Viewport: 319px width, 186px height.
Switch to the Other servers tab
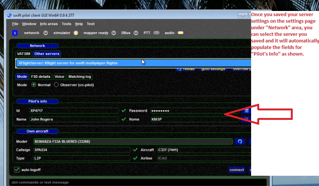point(47,54)
